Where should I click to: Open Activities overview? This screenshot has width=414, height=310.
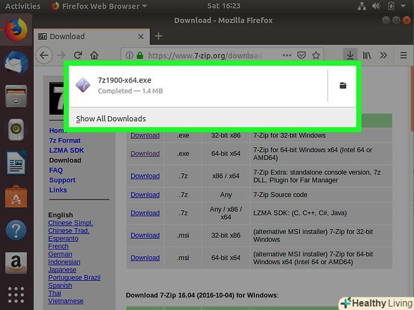23,6
